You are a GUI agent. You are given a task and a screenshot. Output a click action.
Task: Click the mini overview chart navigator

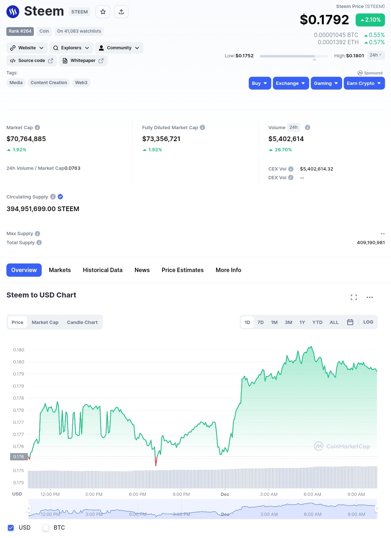203,509
